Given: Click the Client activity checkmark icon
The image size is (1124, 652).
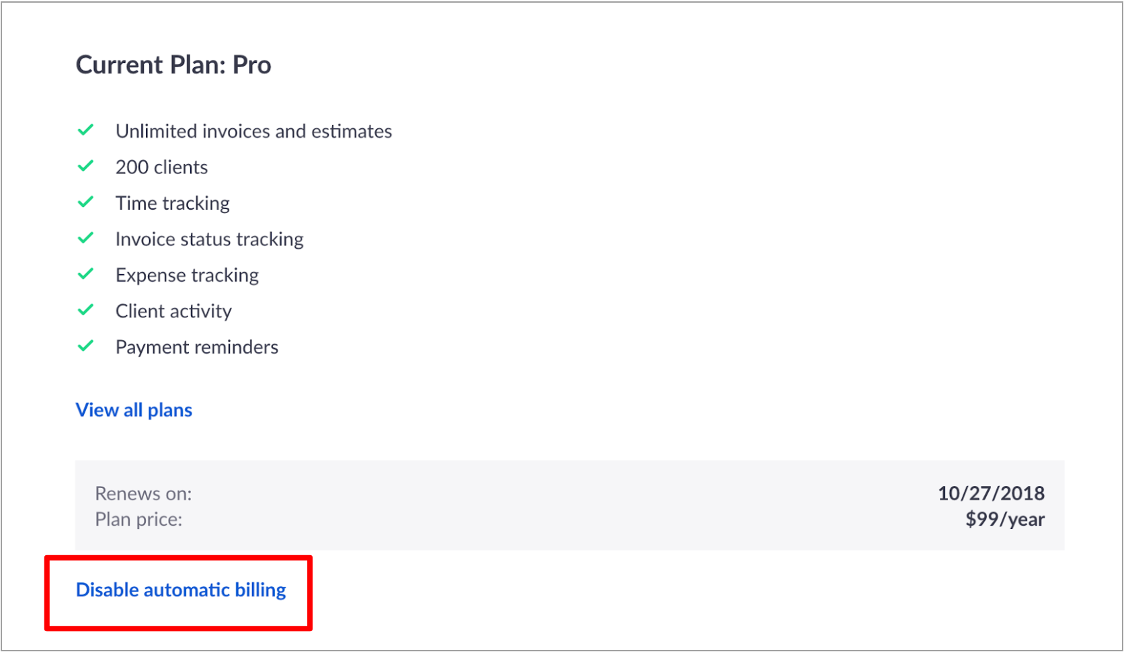Looking at the screenshot, I should point(85,310).
